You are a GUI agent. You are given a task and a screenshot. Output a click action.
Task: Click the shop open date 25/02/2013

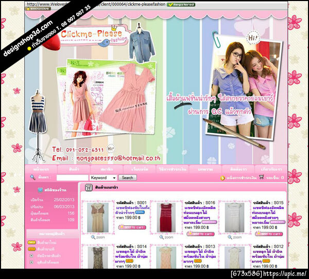[x=64, y=200]
